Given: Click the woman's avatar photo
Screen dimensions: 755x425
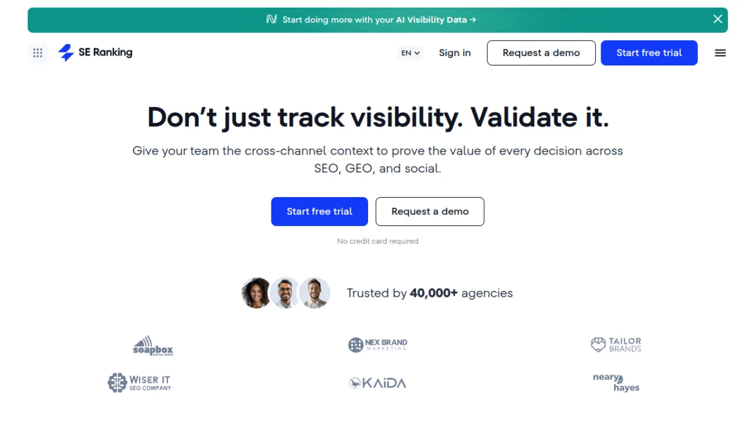Looking at the screenshot, I should point(257,293).
